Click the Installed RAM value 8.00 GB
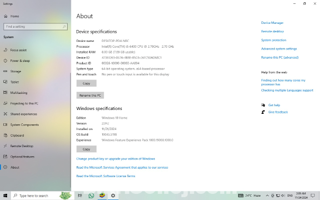This screenshot has width=320, height=200. click(x=119, y=52)
